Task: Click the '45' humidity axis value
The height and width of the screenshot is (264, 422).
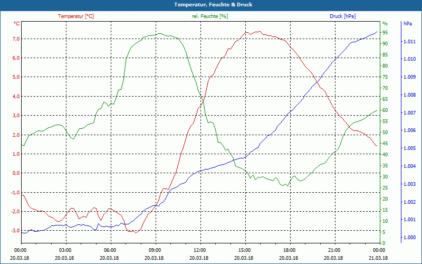Action: [x=385, y=144]
